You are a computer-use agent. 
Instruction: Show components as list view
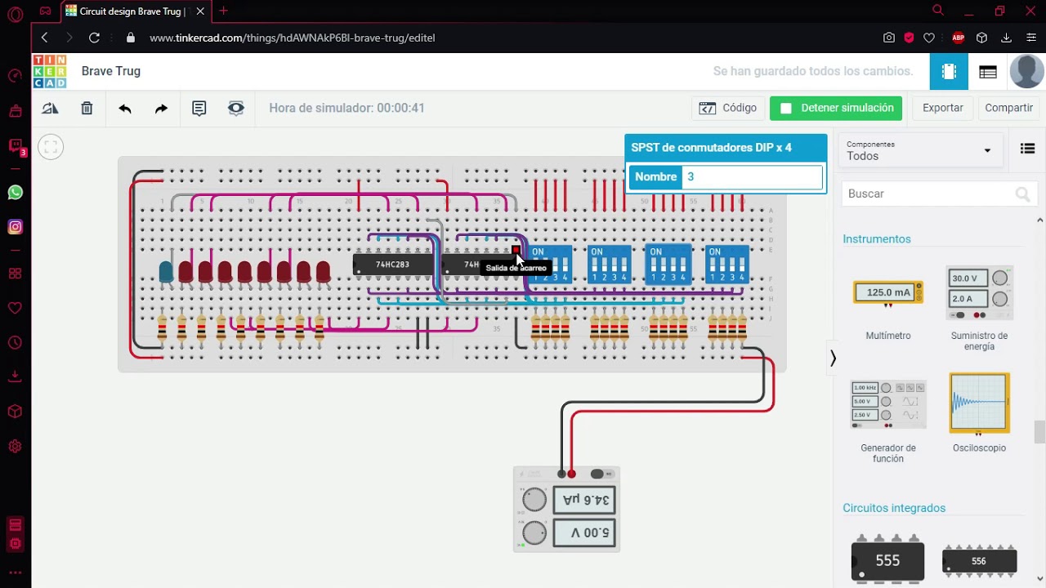[1028, 149]
